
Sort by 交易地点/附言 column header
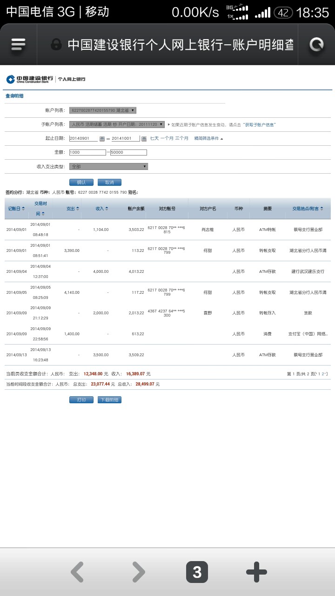point(308,209)
